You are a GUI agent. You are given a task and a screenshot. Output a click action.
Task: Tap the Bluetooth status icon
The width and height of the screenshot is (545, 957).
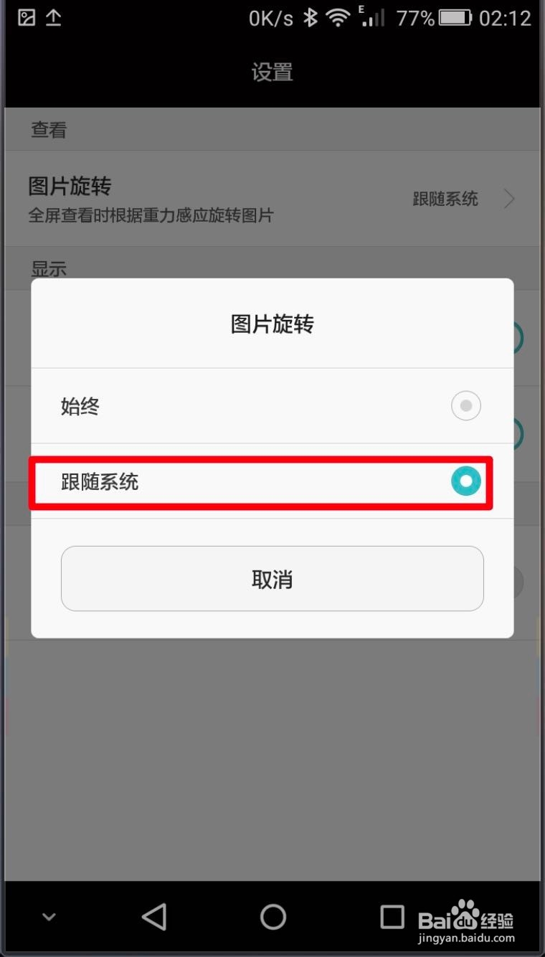(x=310, y=18)
